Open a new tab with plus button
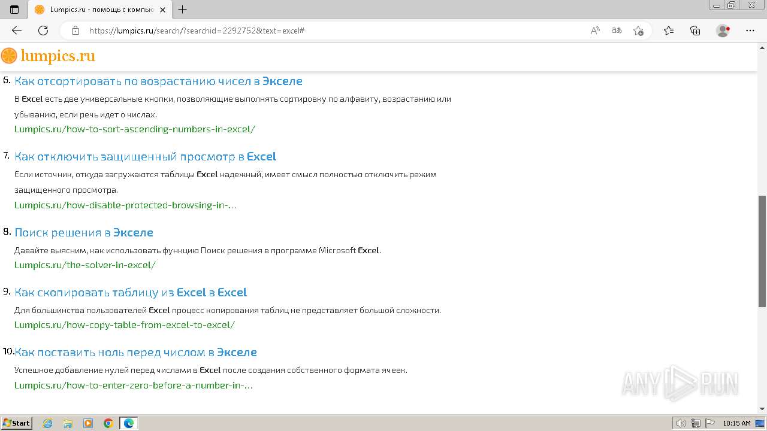Screen dimensions: 767x431 pos(183,10)
